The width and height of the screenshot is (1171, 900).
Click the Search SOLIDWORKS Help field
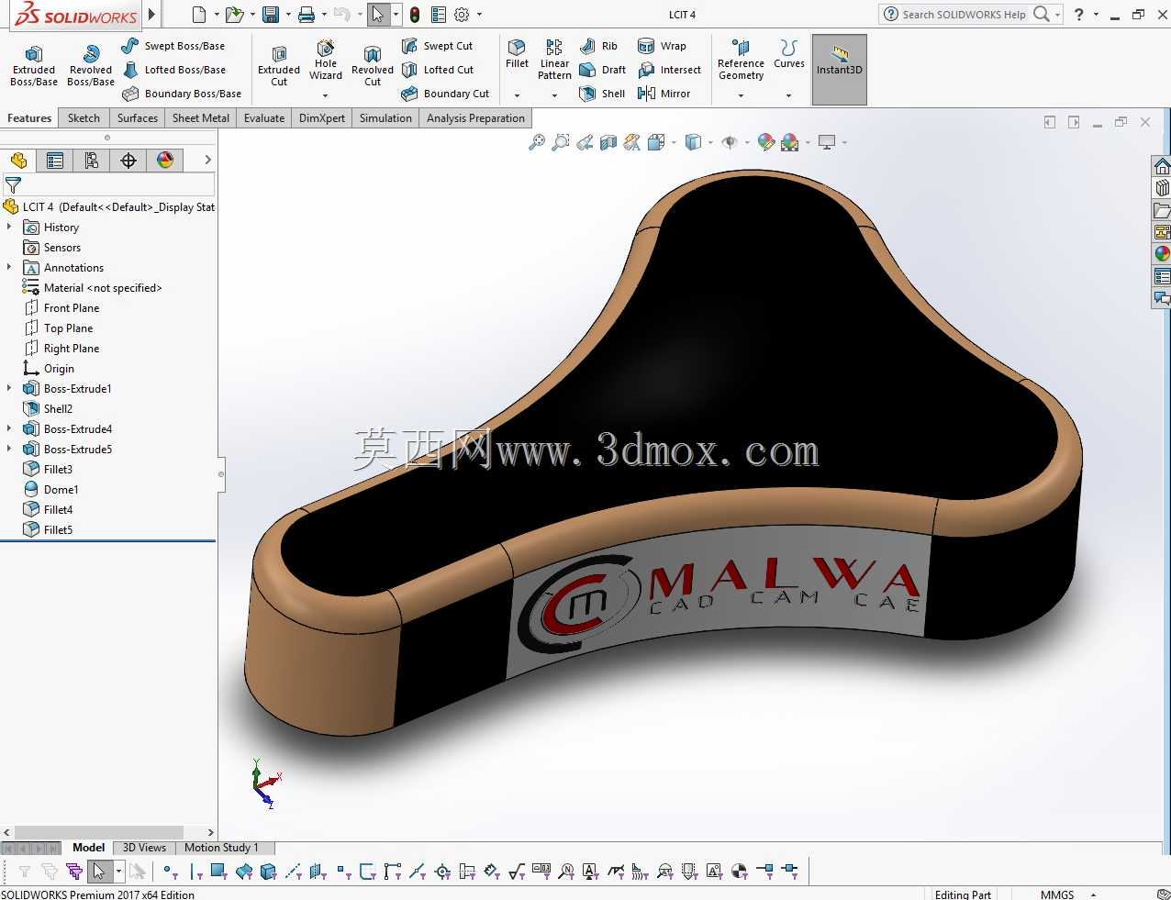tap(964, 15)
